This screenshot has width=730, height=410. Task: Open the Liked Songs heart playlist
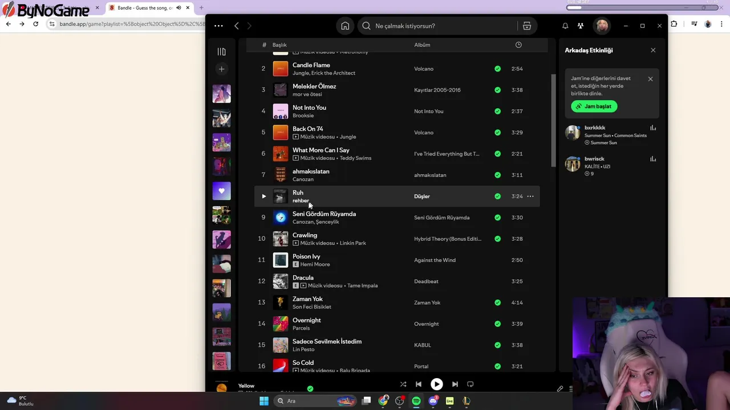point(221,191)
